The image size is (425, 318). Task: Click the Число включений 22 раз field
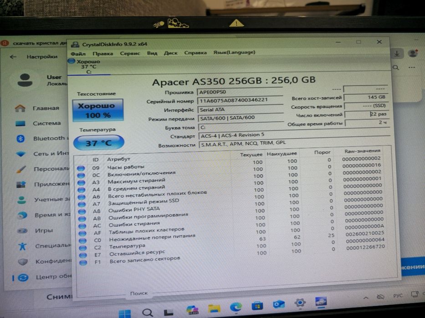(366, 114)
